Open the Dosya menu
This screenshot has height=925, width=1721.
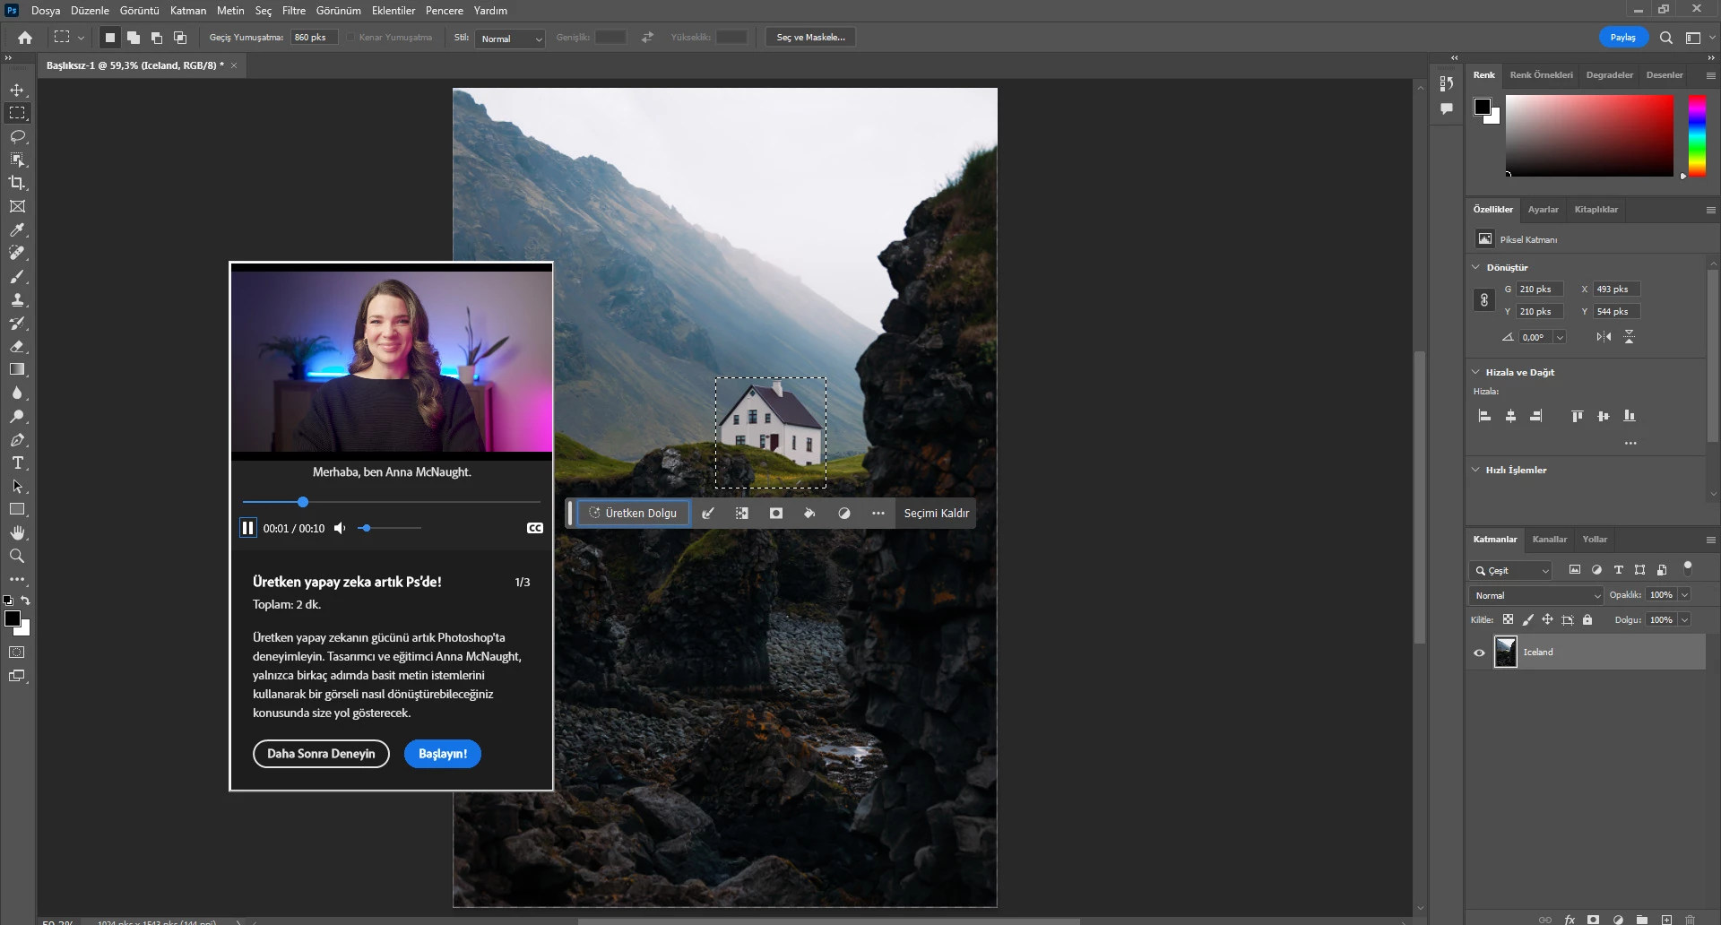coord(46,11)
